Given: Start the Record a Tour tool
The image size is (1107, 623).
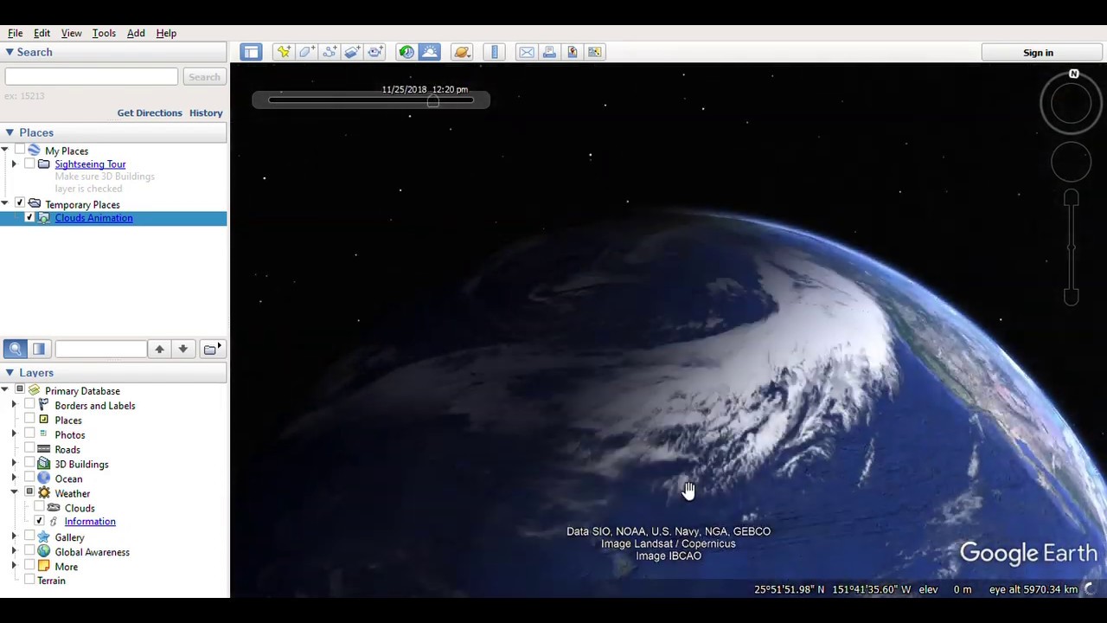Looking at the screenshot, I should pyautogui.click(x=374, y=52).
